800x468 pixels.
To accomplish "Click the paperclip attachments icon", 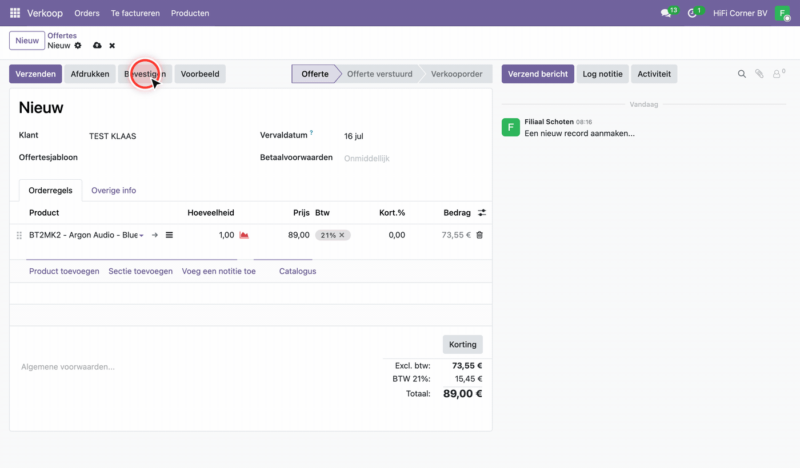I will coord(759,74).
